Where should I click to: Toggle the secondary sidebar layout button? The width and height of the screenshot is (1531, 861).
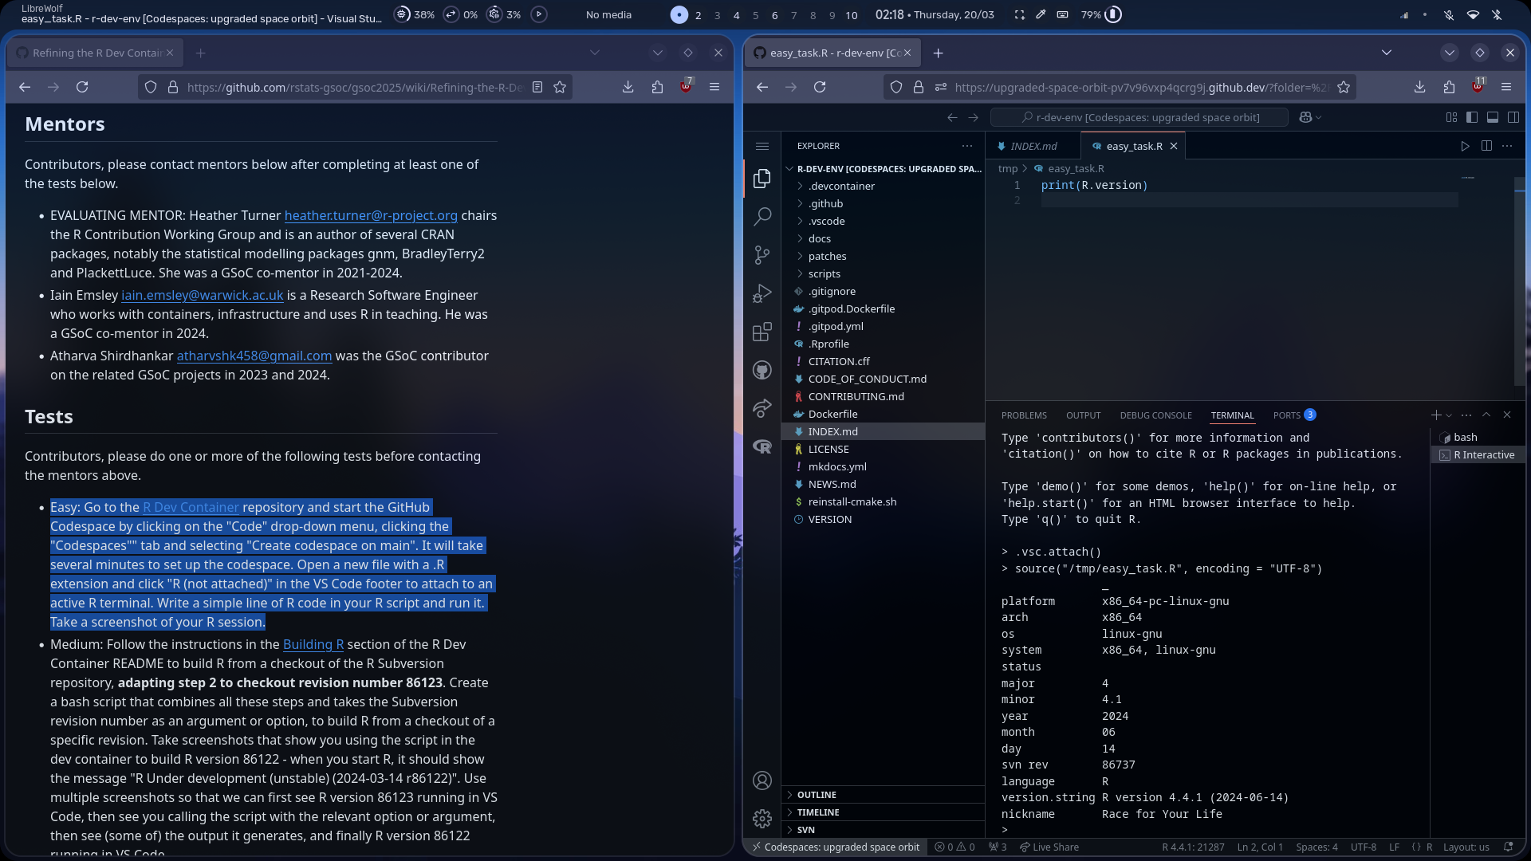click(1513, 117)
